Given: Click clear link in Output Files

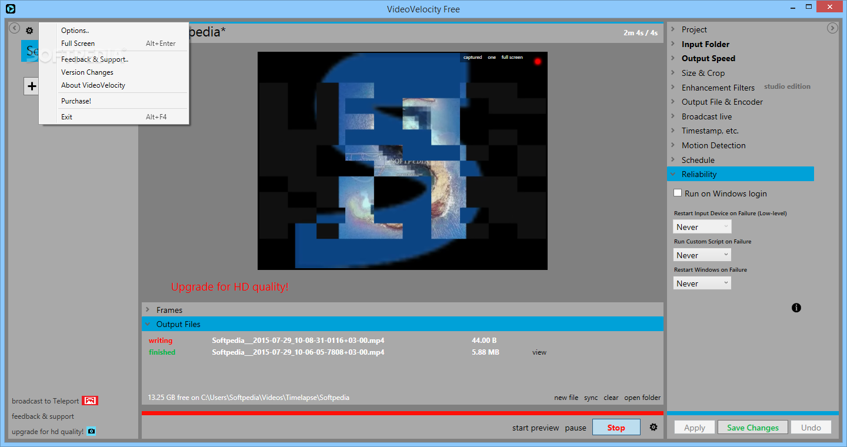Looking at the screenshot, I should tap(611, 398).
